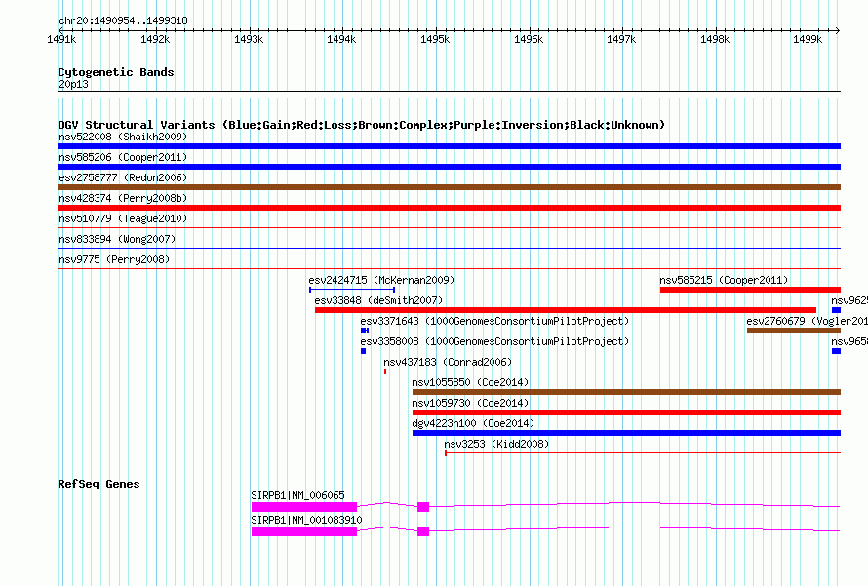The image size is (868, 586).
Task: Click the nsv437183 (Conrad2006) label
Action: click(x=448, y=362)
